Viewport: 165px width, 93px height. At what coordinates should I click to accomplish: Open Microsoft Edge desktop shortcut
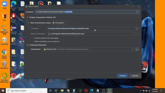tap(13, 6)
